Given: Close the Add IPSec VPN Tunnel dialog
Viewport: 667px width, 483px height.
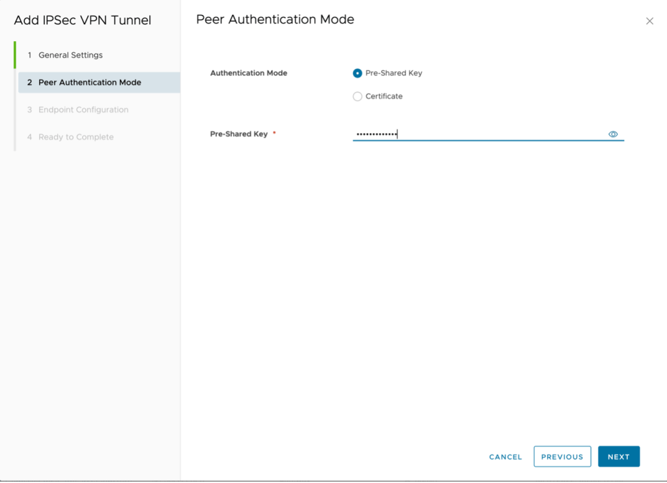Looking at the screenshot, I should click(x=649, y=21).
